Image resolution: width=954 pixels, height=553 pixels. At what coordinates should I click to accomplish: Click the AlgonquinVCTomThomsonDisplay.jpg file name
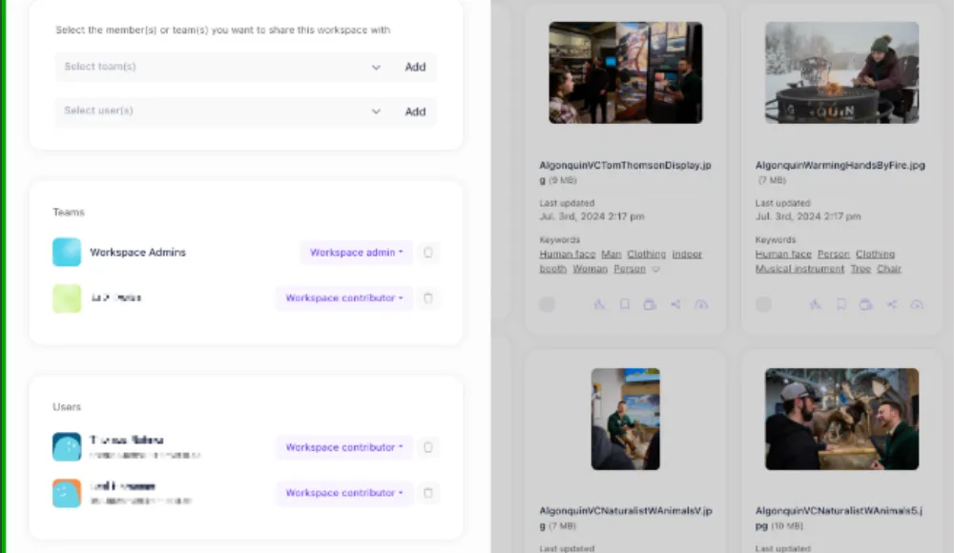point(625,172)
